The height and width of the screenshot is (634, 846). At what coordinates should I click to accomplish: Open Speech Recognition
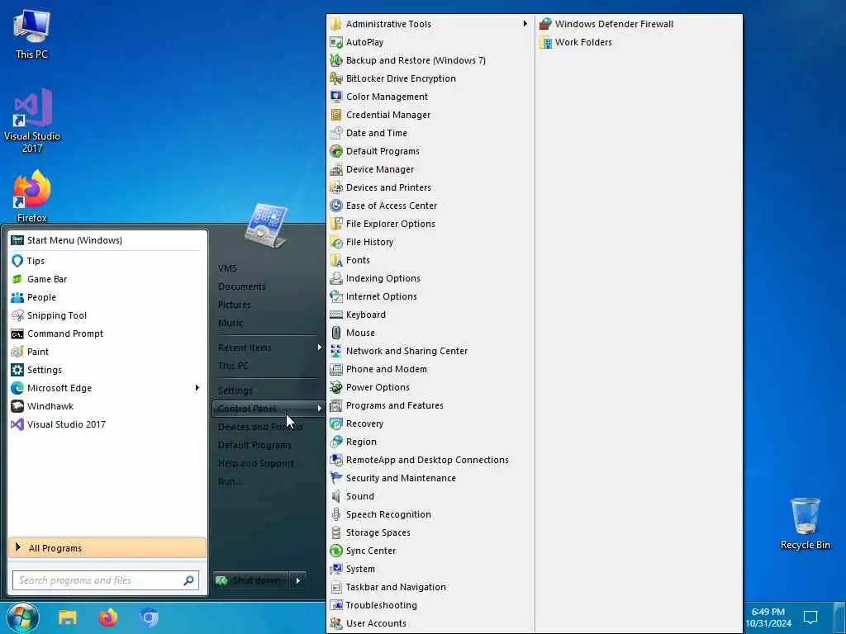coord(430,514)
